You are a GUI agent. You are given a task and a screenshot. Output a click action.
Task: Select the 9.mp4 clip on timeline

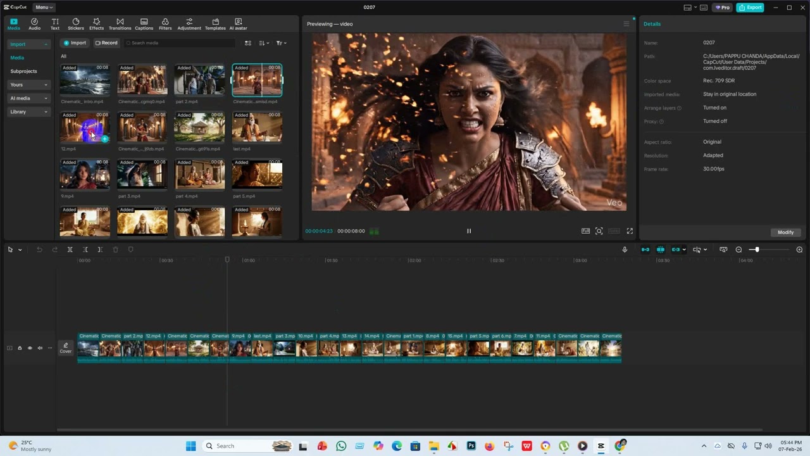tap(240, 348)
